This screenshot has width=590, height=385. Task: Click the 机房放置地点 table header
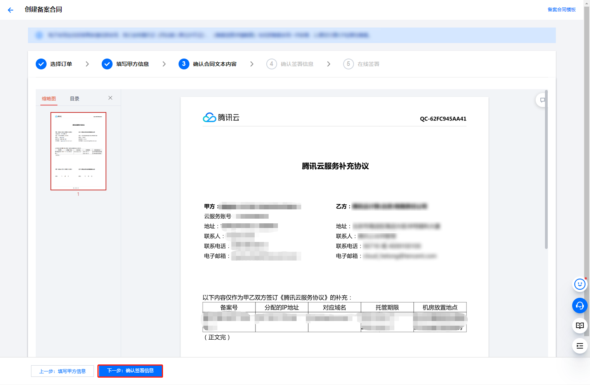click(440, 307)
